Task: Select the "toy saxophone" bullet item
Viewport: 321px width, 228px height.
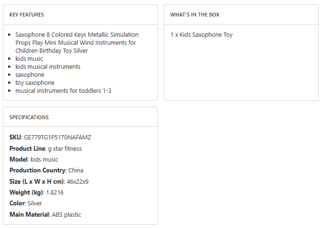Action: [35, 83]
